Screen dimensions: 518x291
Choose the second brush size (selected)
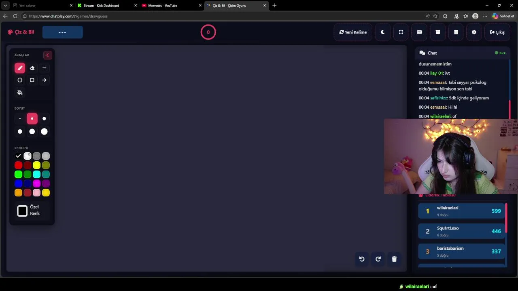(x=32, y=118)
